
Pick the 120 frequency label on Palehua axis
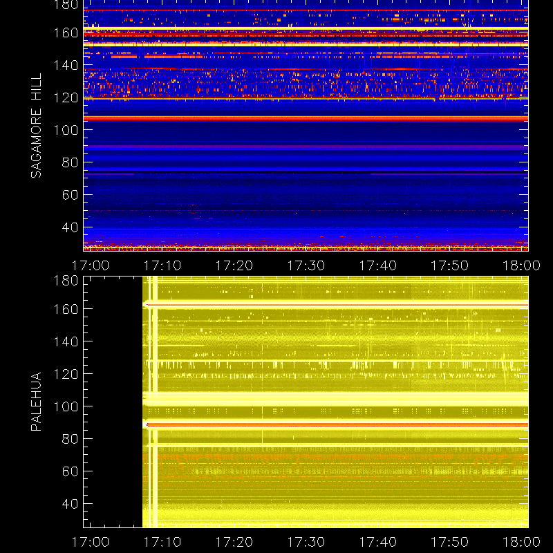(x=66, y=374)
